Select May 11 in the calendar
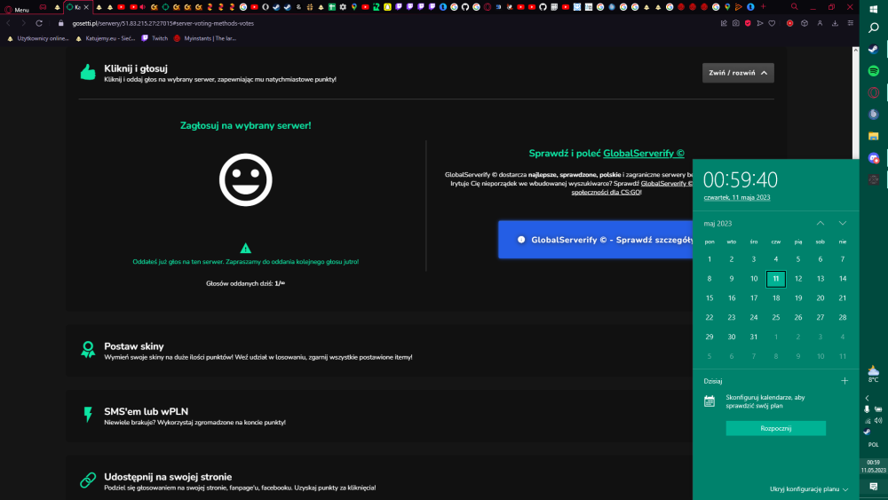 (776, 279)
